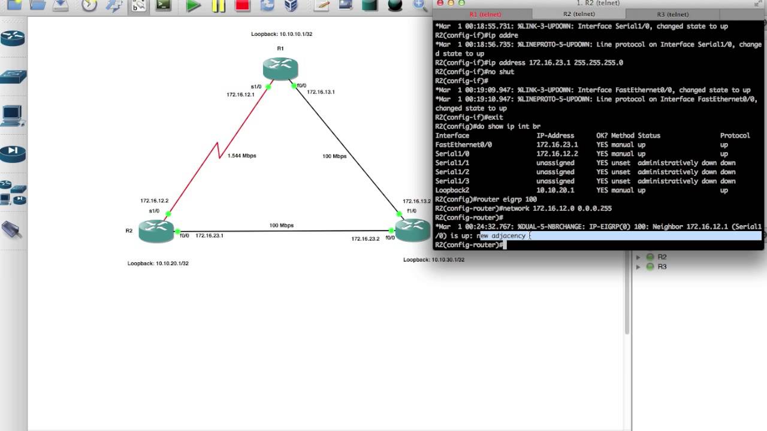
Task: Stop all devices with red stop button
Action: pyautogui.click(x=242, y=5)
